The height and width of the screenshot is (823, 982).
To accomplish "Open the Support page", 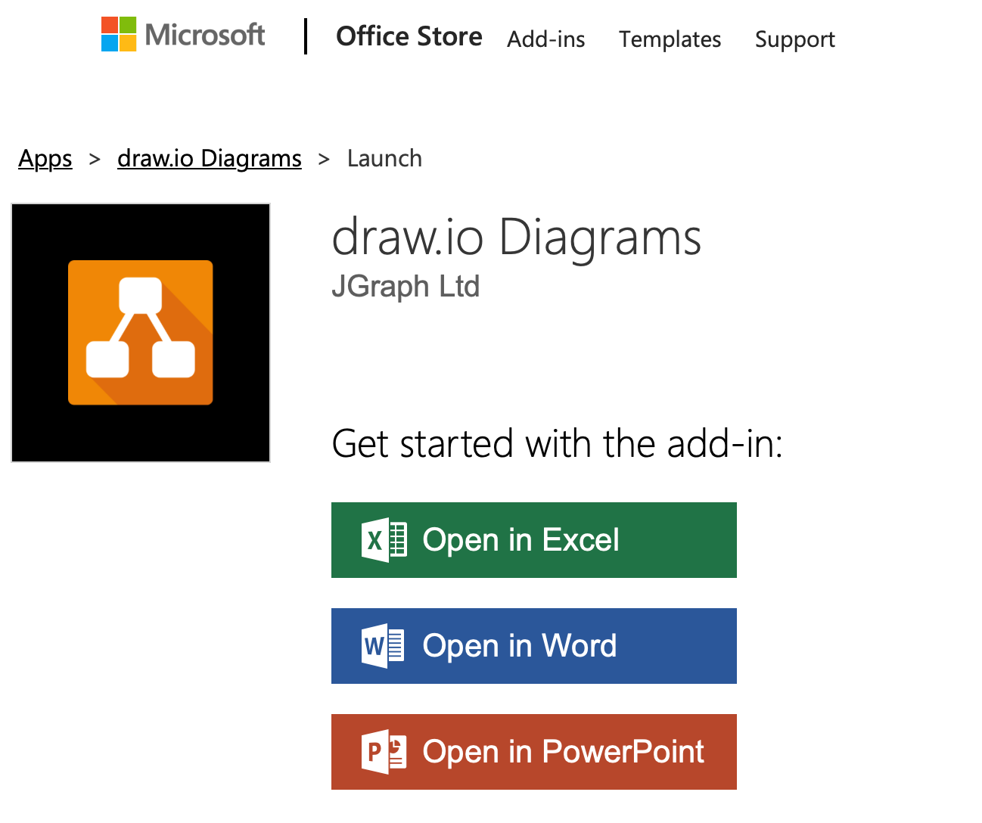I will pyautogui.click(x=794, y=39).
